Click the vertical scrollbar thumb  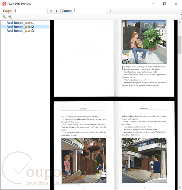click(x=179, y=45)
